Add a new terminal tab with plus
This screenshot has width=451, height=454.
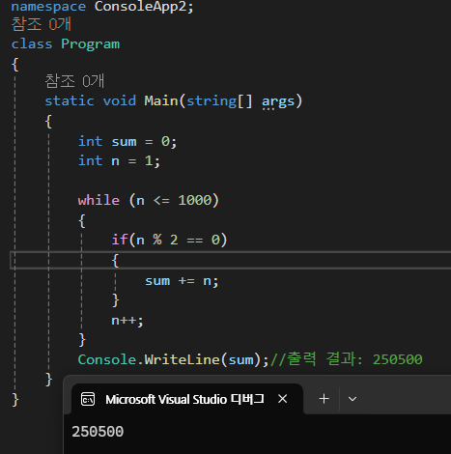pos(324,399)
